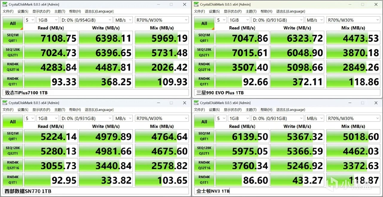
Task: Click the 金士顿NV3 1TB comment field
Action: [x=288, y=191]
